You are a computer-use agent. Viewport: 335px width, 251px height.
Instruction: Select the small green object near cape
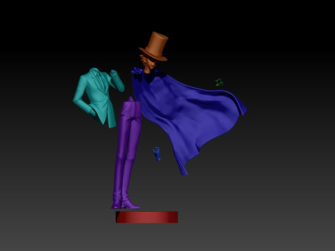click(219, 82)
